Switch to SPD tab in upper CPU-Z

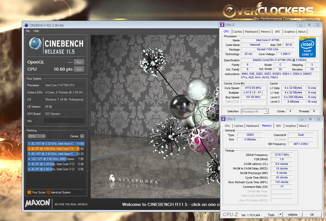tap(277, 32)
